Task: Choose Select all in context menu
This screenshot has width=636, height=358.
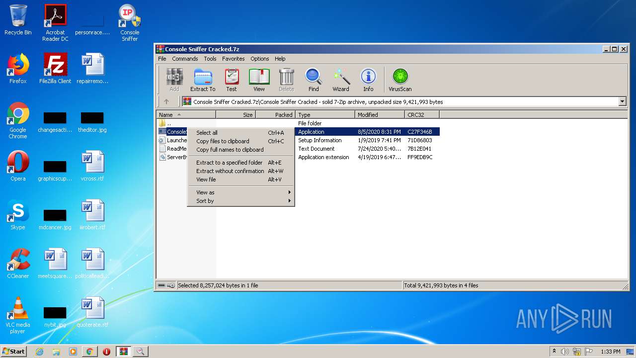Action: tap(241, 133)
